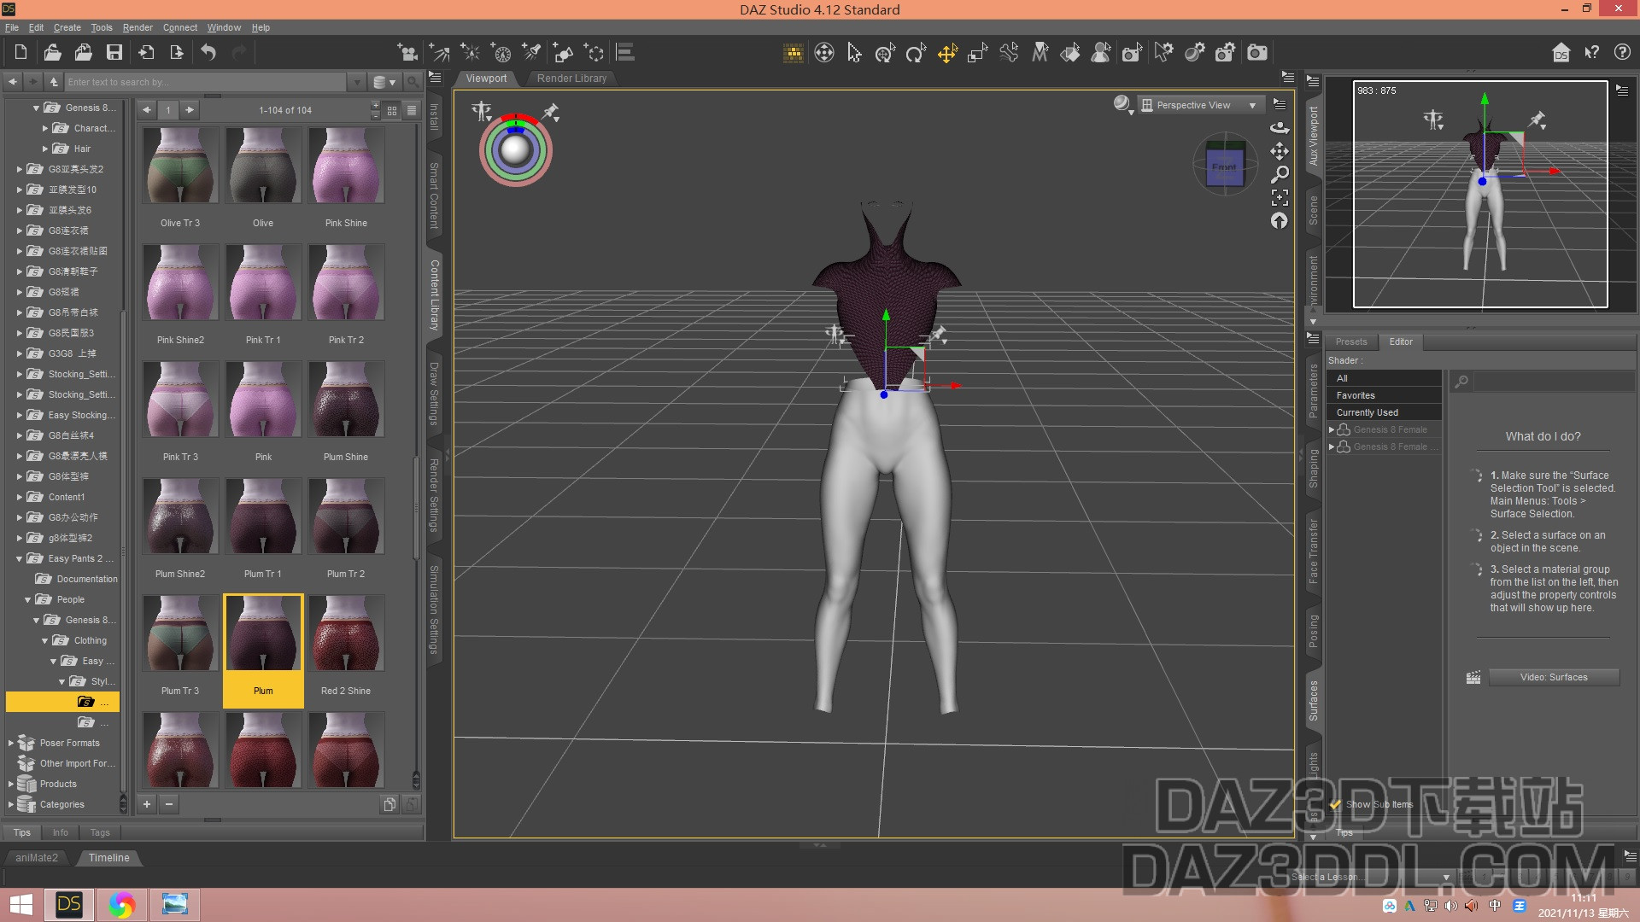Click the colorful browser icon in taskbar

coord(121,904)
